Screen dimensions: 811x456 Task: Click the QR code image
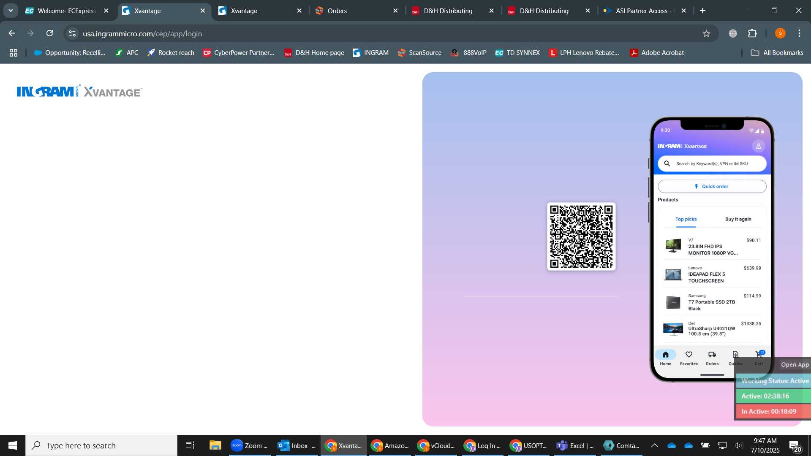pos(581,236)
